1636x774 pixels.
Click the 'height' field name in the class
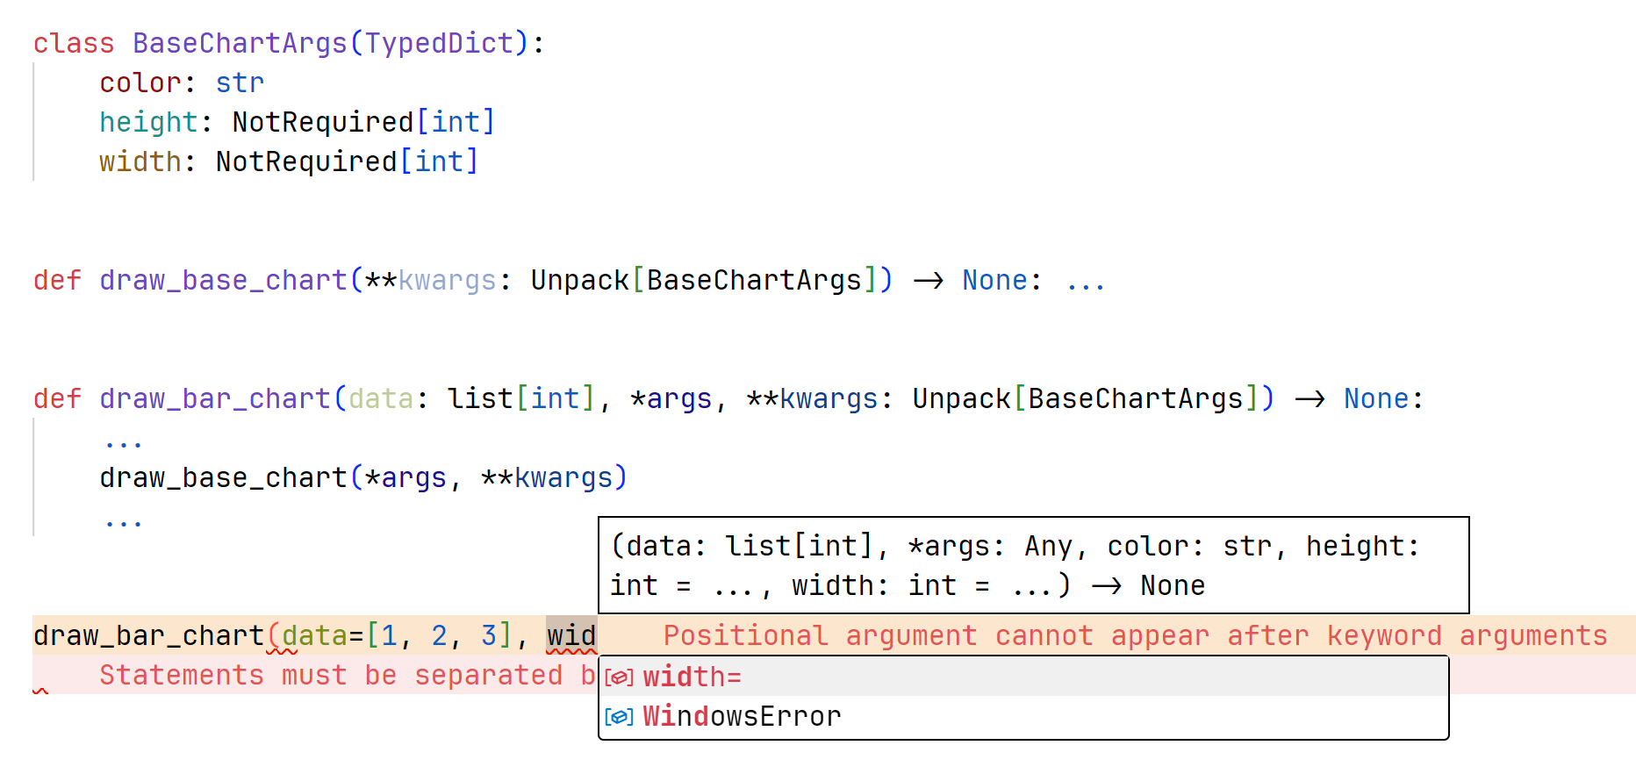point(148,122)
